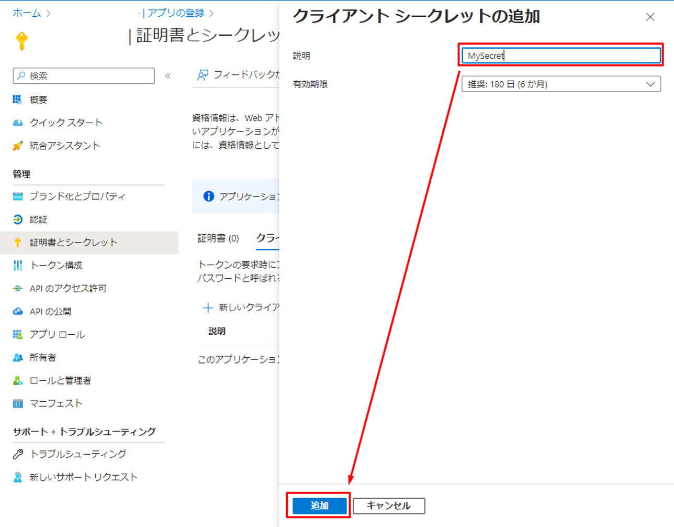Click the API のアクセス許可 icon

(18, 289)
